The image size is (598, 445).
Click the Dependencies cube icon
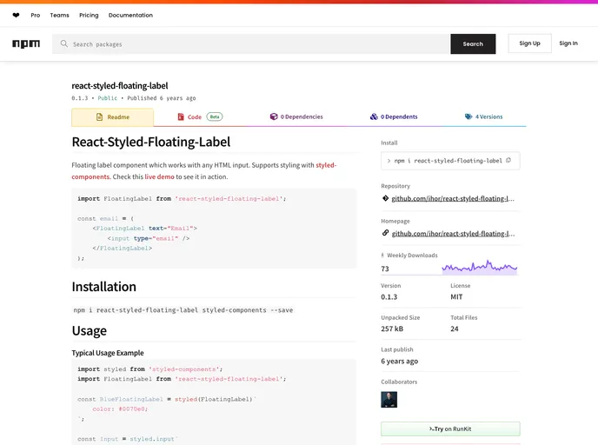(274, 116)
